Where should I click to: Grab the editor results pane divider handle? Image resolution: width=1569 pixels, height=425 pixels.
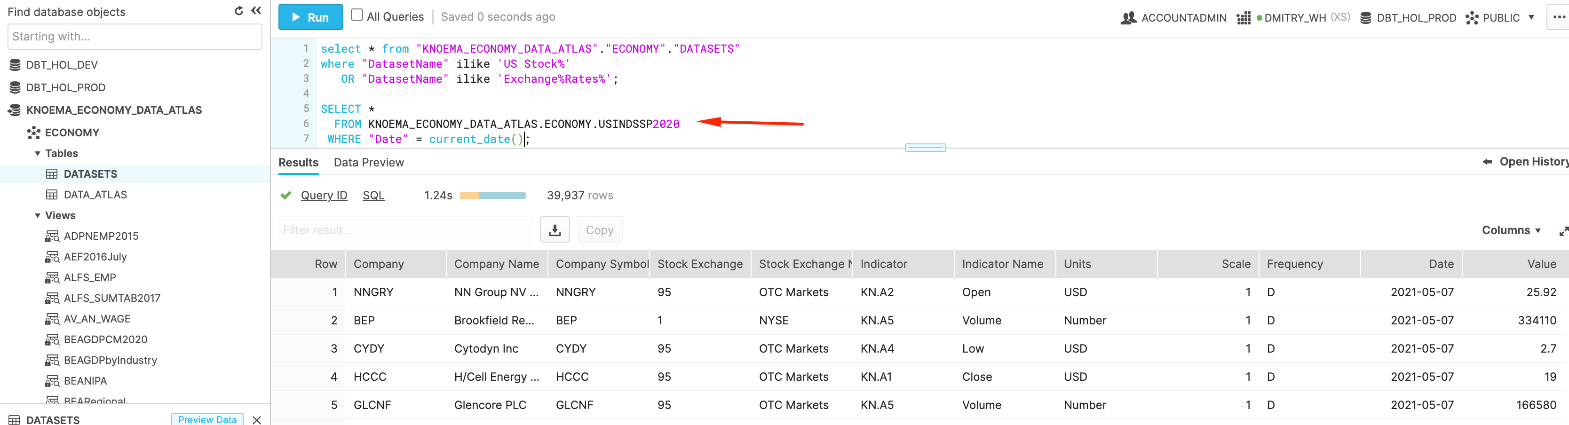point(925,147)
